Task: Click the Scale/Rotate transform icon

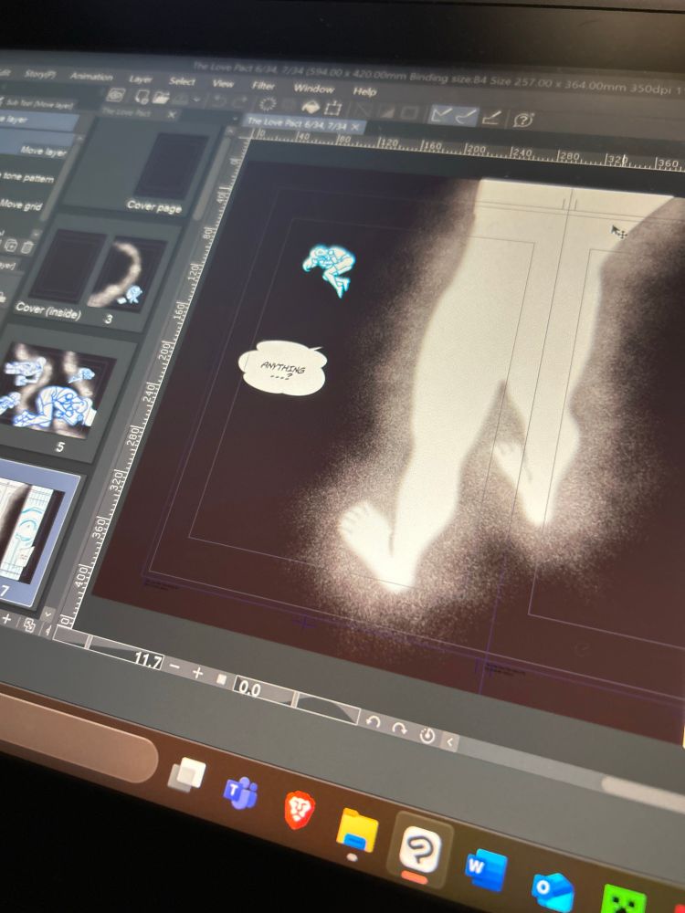Action: pos(333,108)
